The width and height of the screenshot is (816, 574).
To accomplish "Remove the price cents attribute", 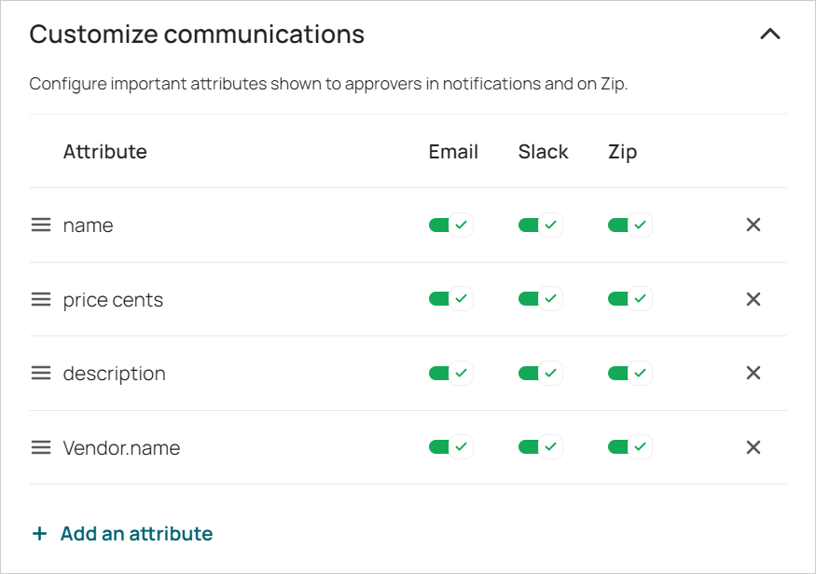I will coord(754,299).
